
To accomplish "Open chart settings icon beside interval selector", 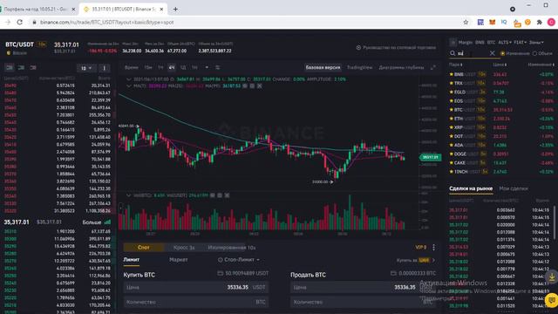I will (217, 67).
